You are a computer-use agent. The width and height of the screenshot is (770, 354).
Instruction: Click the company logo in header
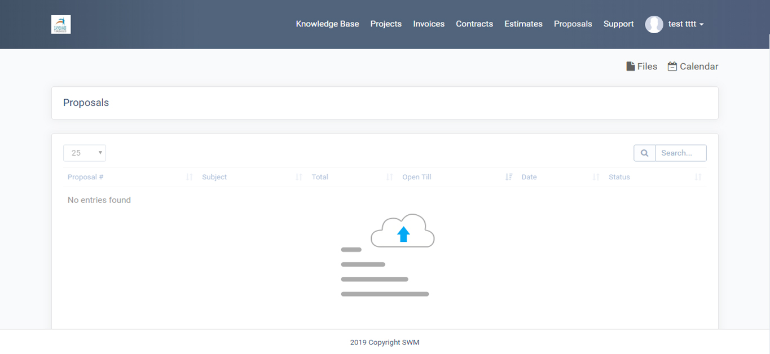(x=61, y=24)
